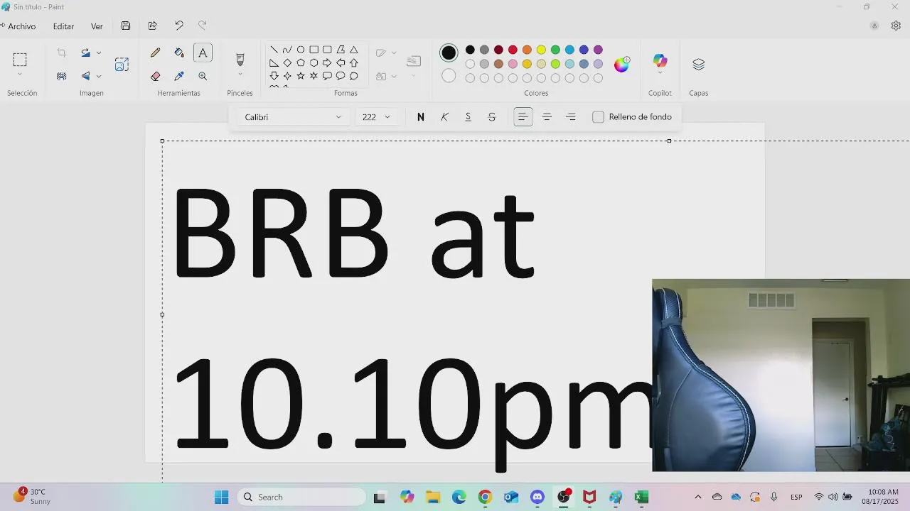Image resolution: width=910 pixels, height=511 pixels.
Task: Click the Rotate image icon
Action: [86, 53]
